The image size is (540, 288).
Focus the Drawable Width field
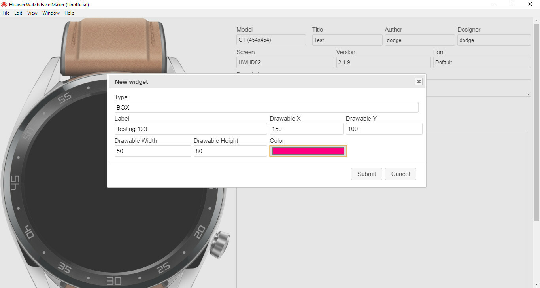(x=153, y=151)
